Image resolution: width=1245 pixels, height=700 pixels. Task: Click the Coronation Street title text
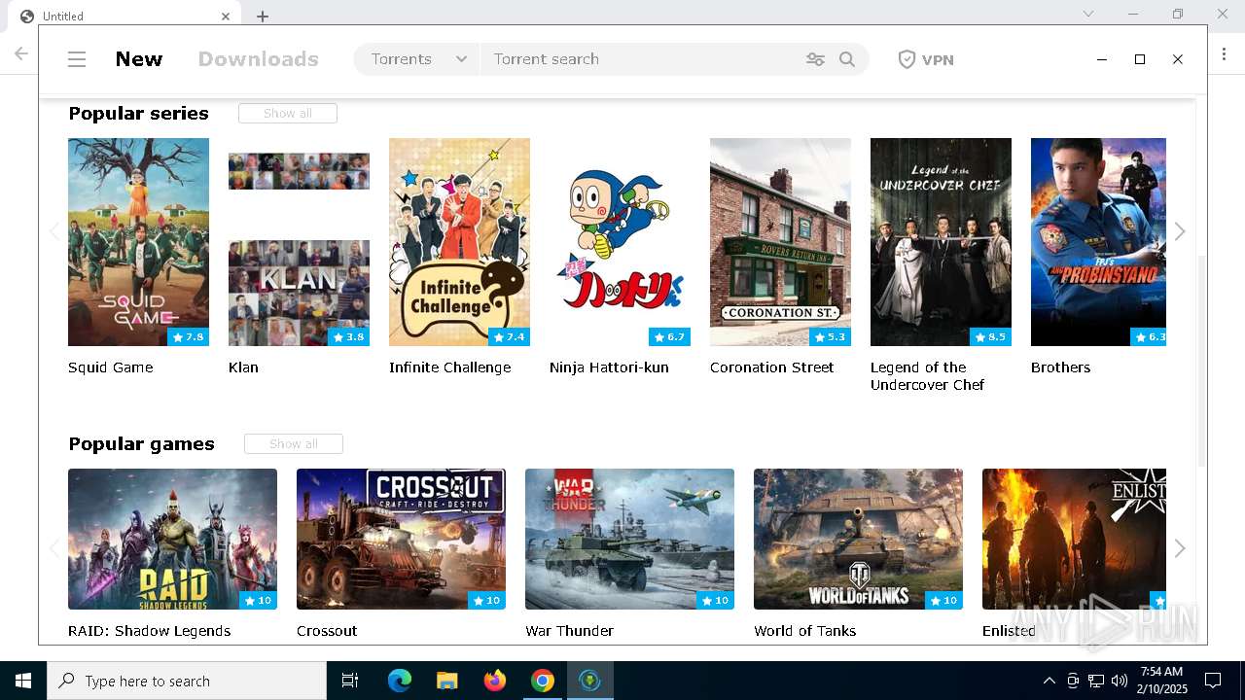[x=772, y=367]
